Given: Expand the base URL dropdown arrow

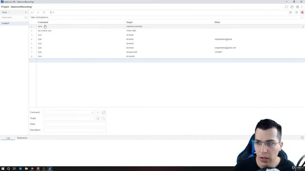Looking at the screenshot, I should [x=302, y=18].
